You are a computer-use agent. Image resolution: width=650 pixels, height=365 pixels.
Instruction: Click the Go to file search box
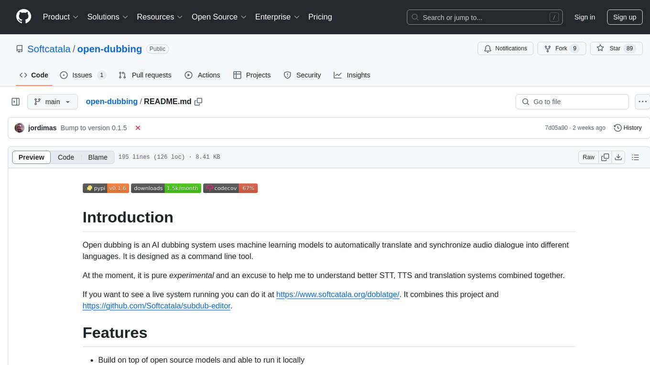tap(572, 102)
